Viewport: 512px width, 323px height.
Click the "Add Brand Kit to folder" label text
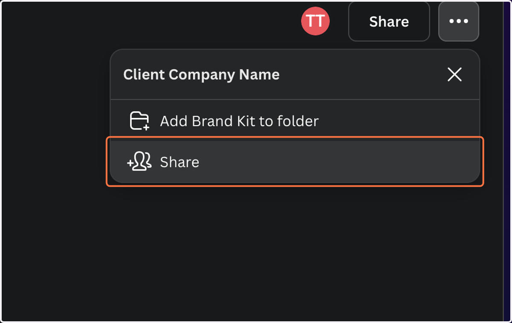point(239,121)
